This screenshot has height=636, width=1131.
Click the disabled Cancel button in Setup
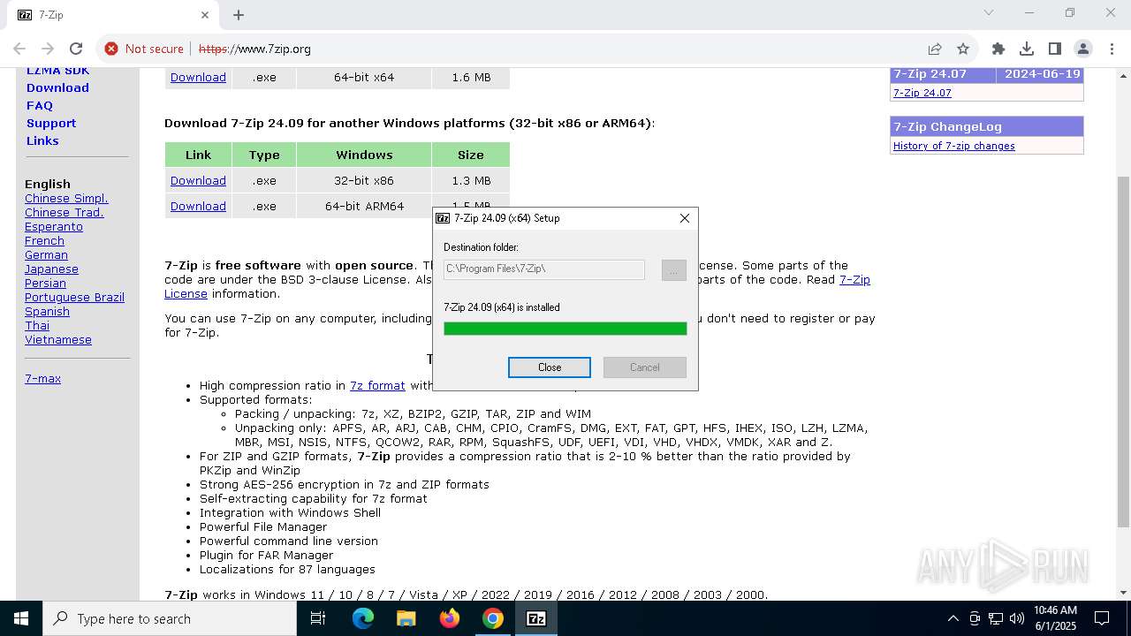[x=645, y=367]
